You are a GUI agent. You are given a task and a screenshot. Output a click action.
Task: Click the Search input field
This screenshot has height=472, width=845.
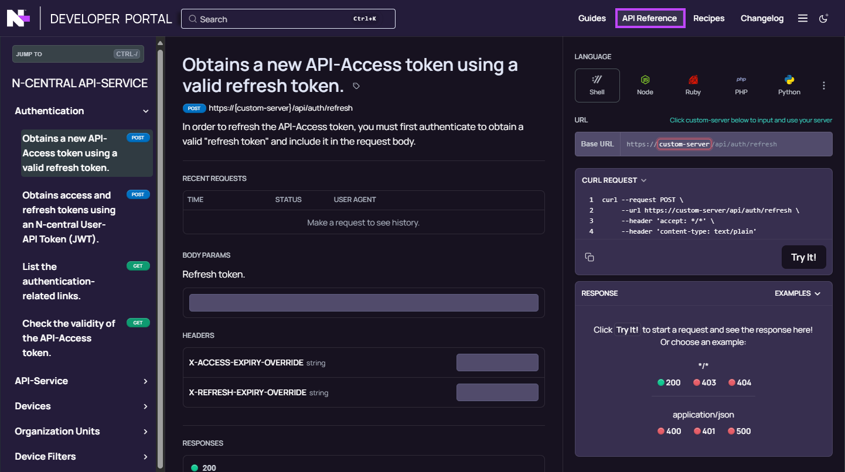click(288, 19)
